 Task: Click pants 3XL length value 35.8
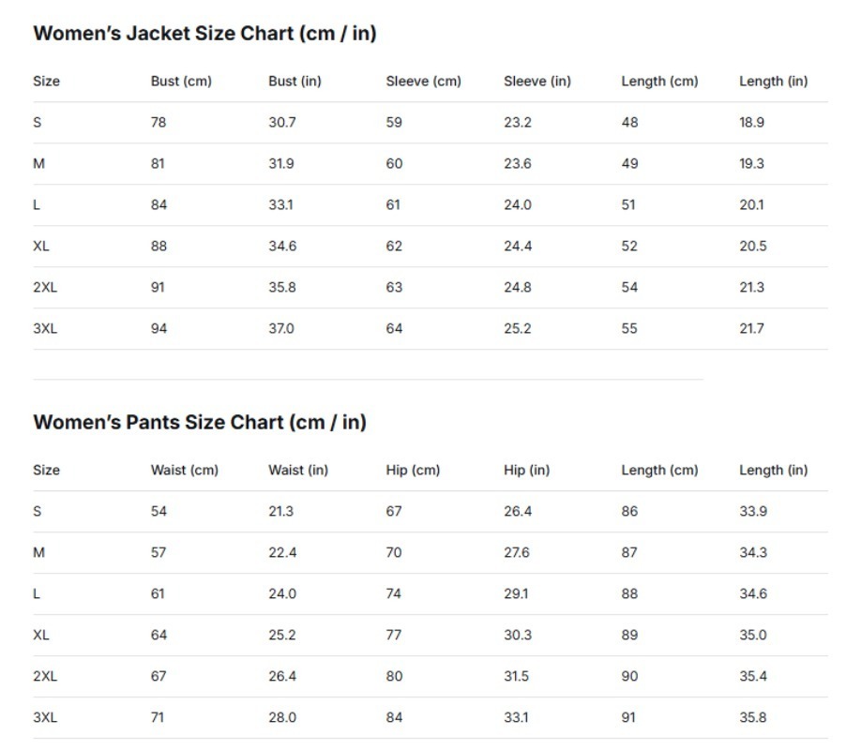(752, 717)
